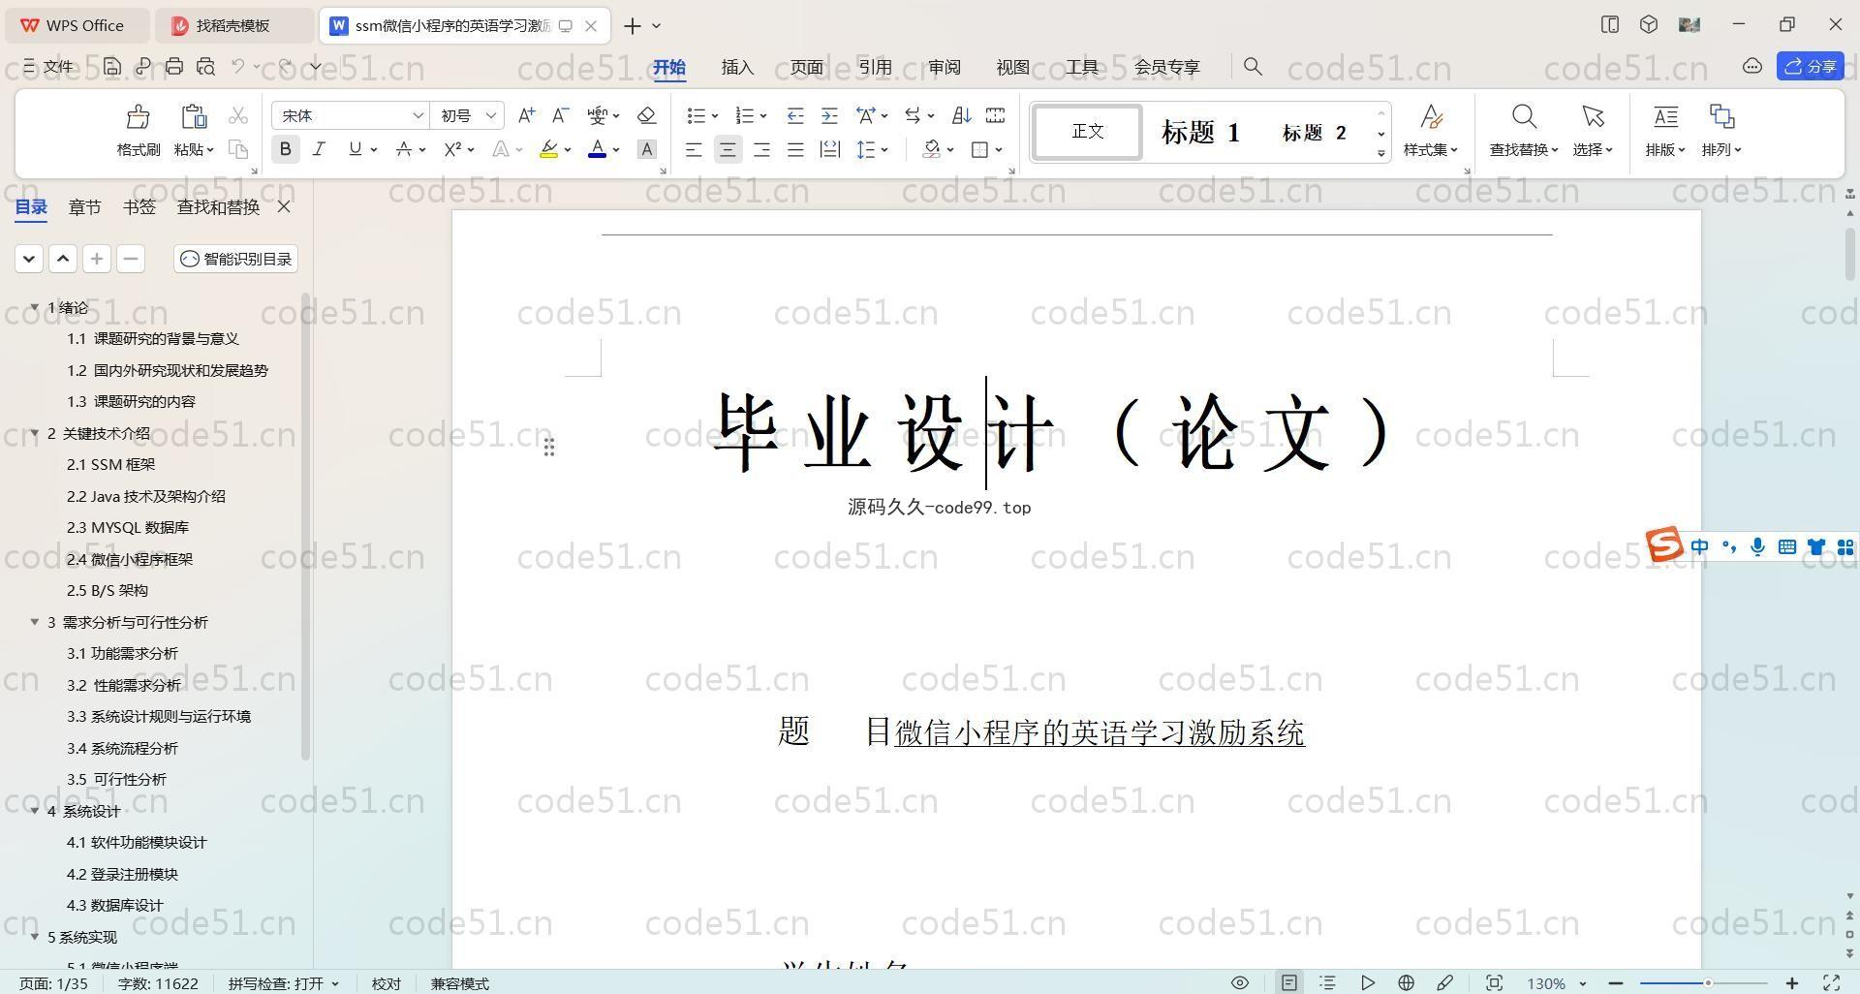Screen dimensions: 1860x994
Task: Increase font size with A+ icon
Action: pos(526,115)
